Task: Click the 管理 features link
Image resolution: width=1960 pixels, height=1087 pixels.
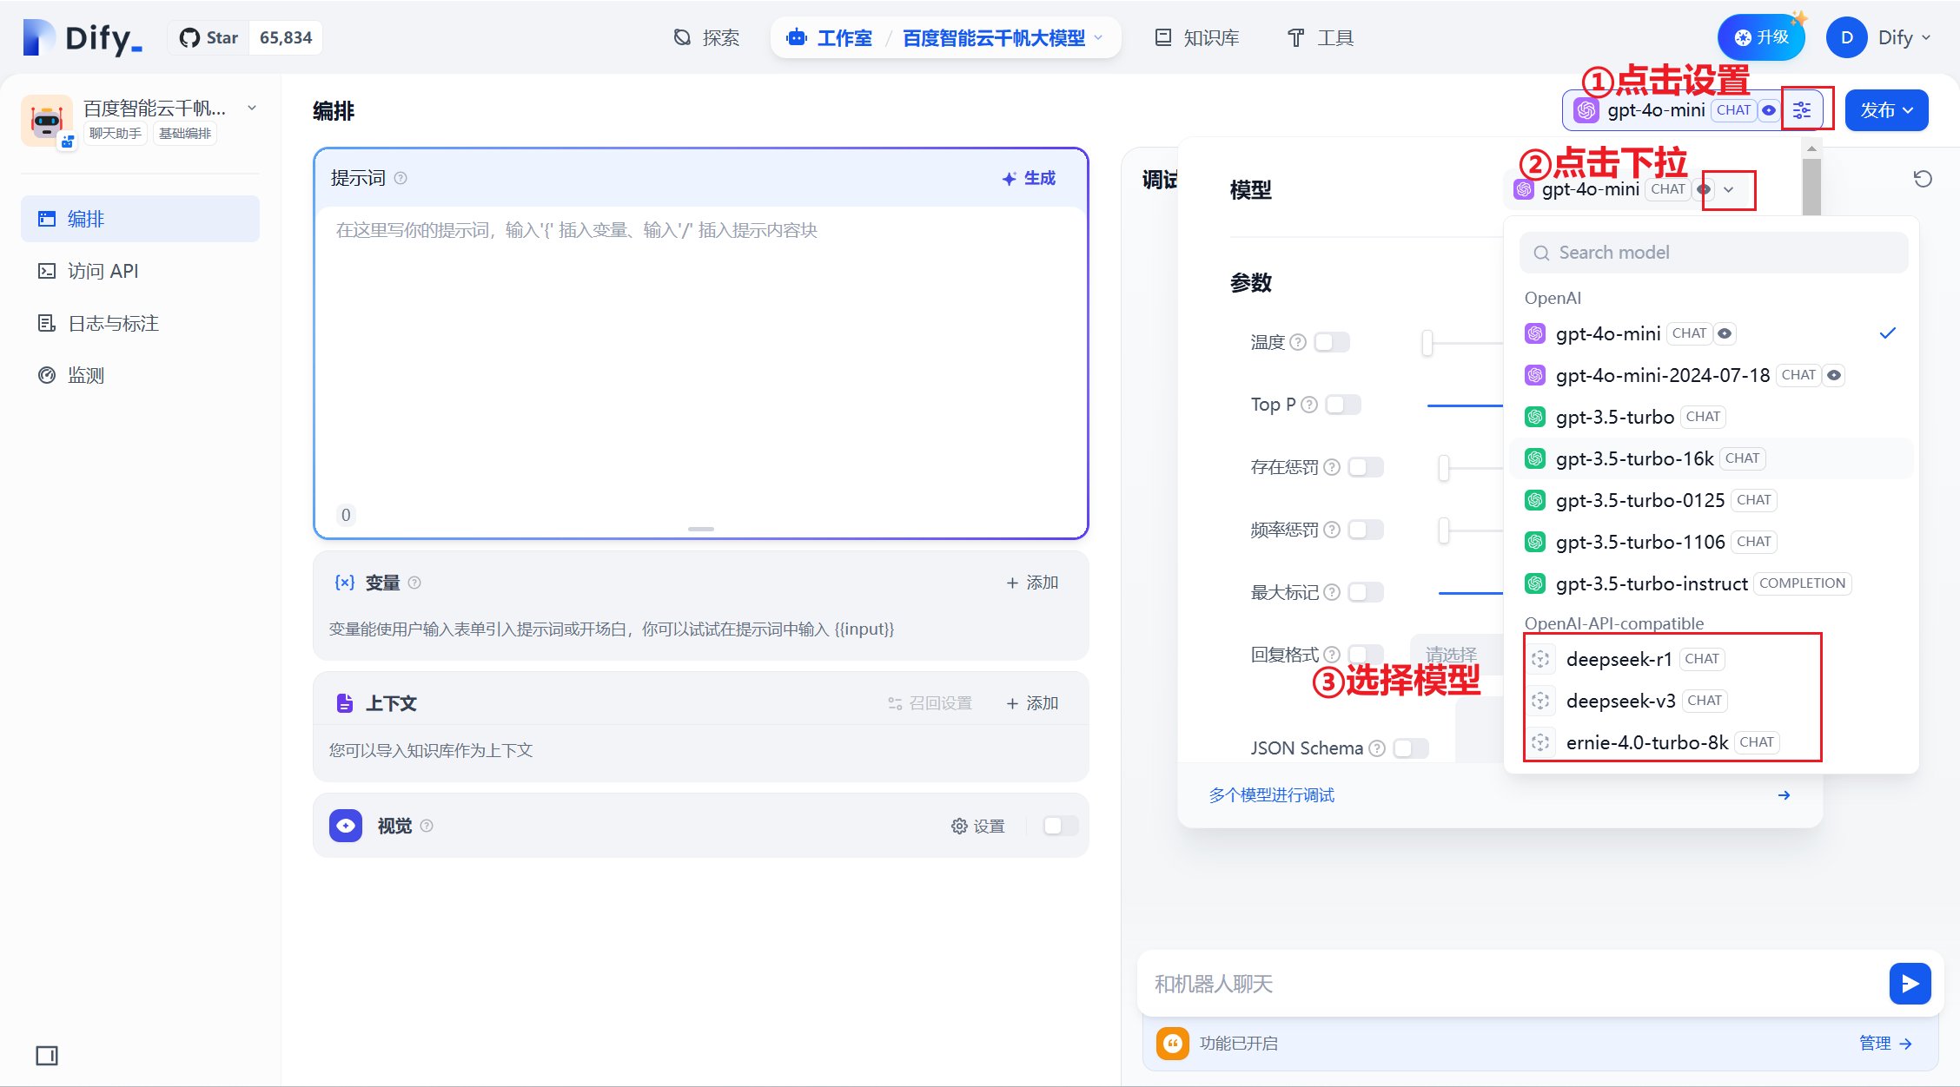Action: point(1885,1043)
